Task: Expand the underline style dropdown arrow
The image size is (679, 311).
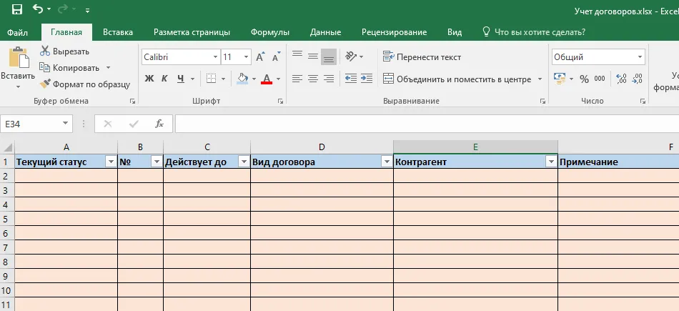Action: point(192,79)
